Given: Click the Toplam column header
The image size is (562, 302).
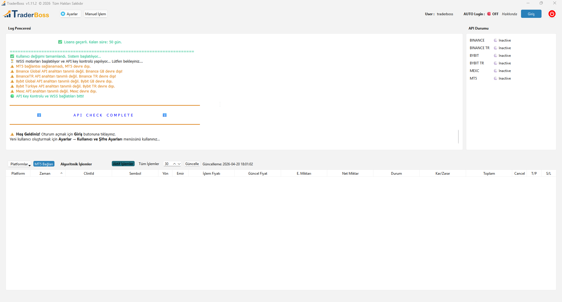Looking at the screenshot, I should (x=489, y=174).
